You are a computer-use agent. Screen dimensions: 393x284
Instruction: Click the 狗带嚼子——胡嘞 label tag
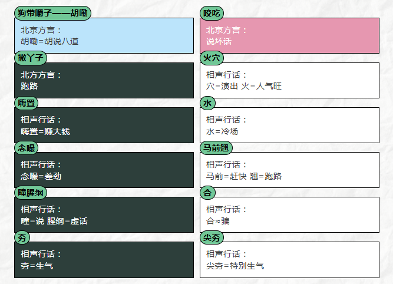pyautogui.click(x=52, y=13)
